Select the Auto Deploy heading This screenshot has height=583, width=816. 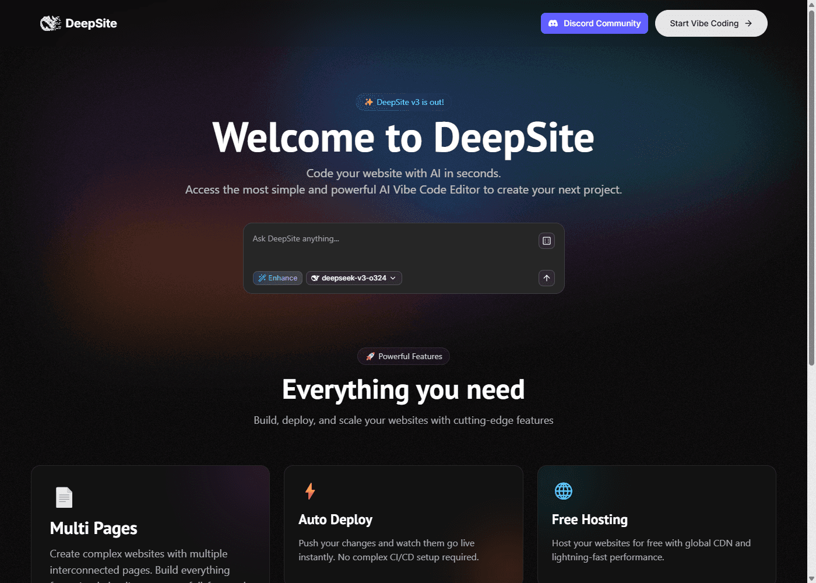point(335,519)
